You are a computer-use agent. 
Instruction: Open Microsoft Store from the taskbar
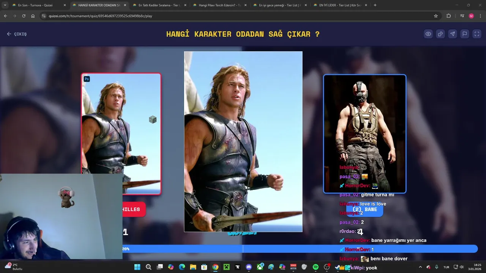[x=204, y=267]
